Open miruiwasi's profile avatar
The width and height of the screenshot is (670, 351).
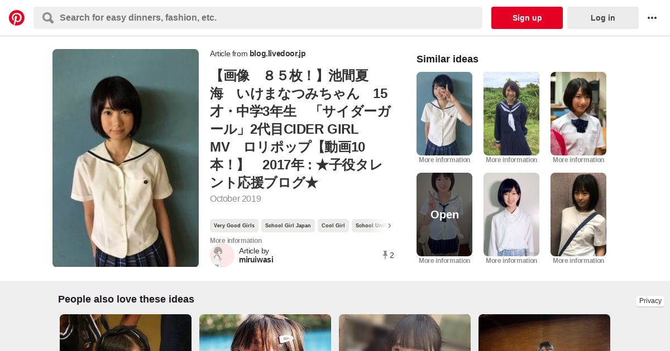coord(222,255)
